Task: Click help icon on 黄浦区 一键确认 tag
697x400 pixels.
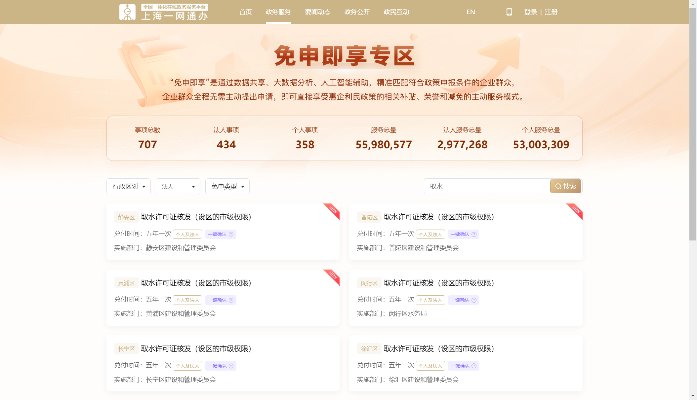Action: (x=231, y=300)
